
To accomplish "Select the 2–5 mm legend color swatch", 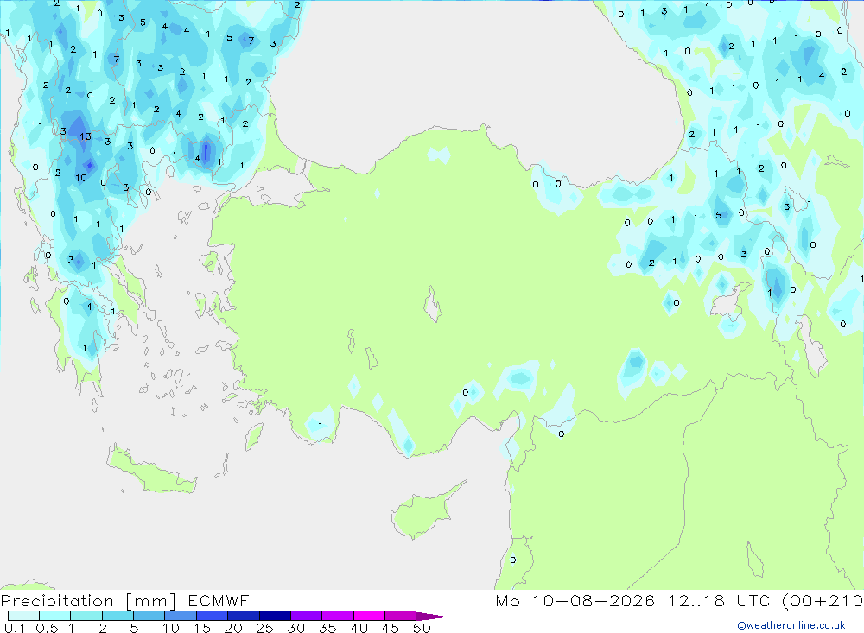I will click(118, 616).
